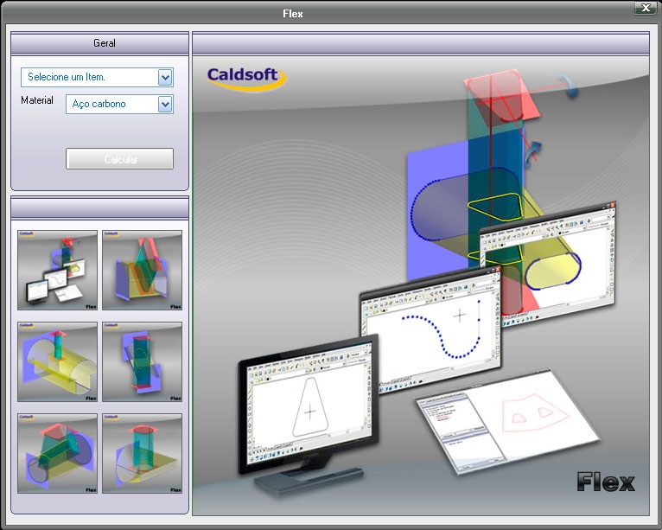Image resolution: width=662 pixels, height=530 pixels.
Task: Click the blank header bar above the preview
Action: pyautogui.click(x=420, y=43)
